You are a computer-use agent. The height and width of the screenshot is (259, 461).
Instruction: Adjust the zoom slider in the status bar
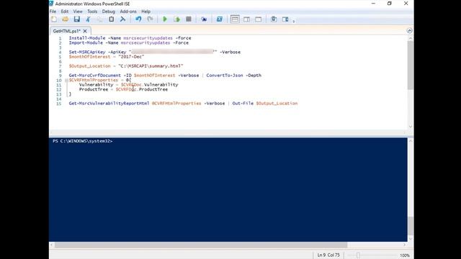click(358, 255)
